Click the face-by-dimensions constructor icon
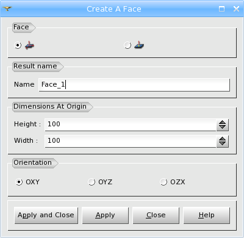Viewport: 244px width, 238px height. tap(29, 45)
